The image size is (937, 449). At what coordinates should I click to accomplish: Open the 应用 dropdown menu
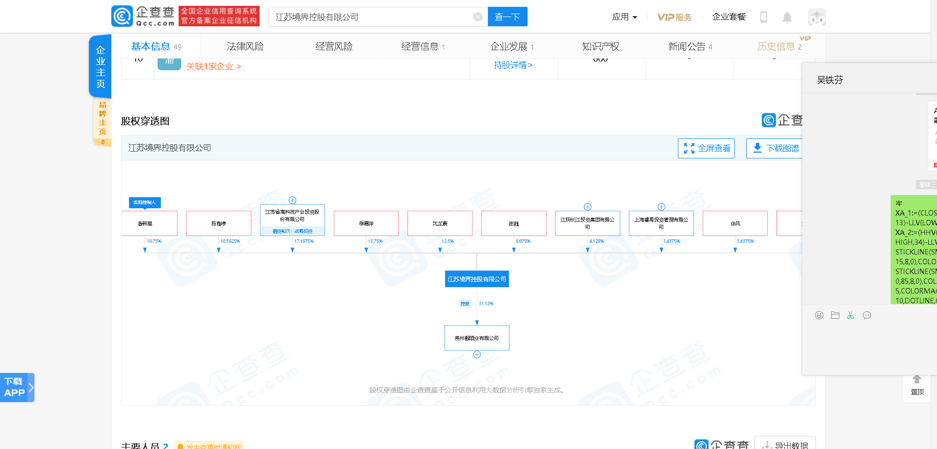click(x=625, y=17)
